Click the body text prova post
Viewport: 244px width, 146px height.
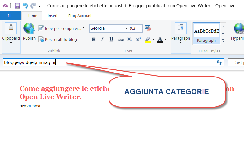pos(30,106)
